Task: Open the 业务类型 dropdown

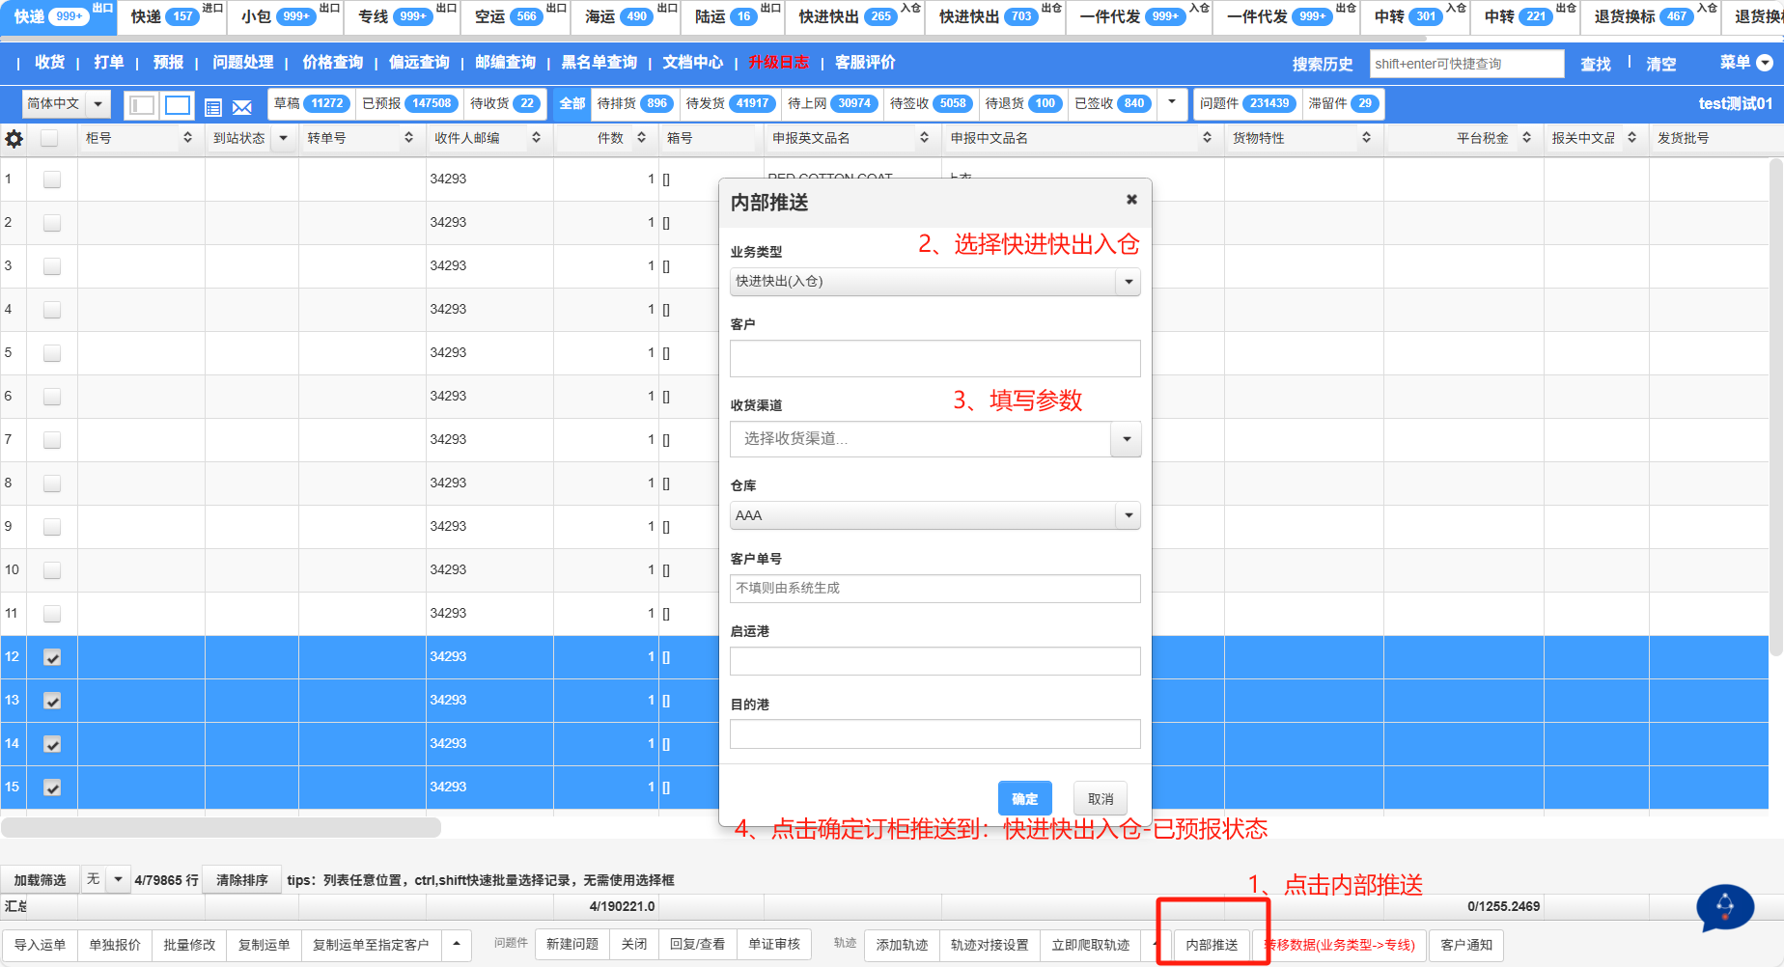Action: pos(934,282)
